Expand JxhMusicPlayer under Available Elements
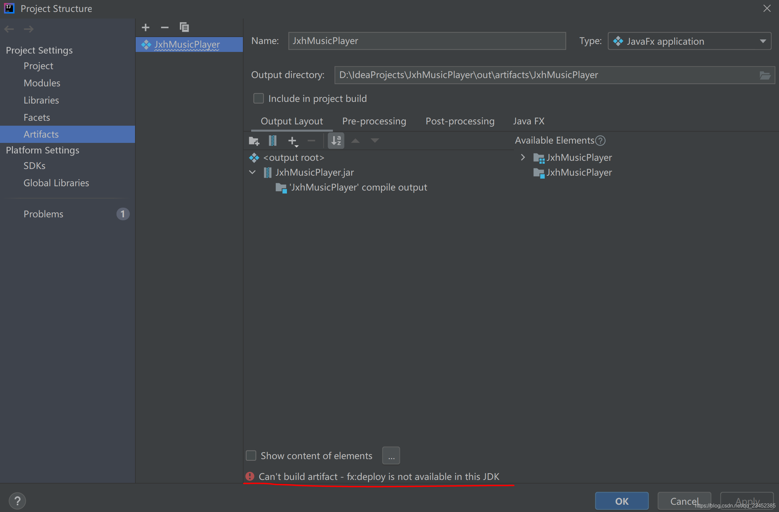Viewport: 779px width, 512px height. (x=523, y=157)
